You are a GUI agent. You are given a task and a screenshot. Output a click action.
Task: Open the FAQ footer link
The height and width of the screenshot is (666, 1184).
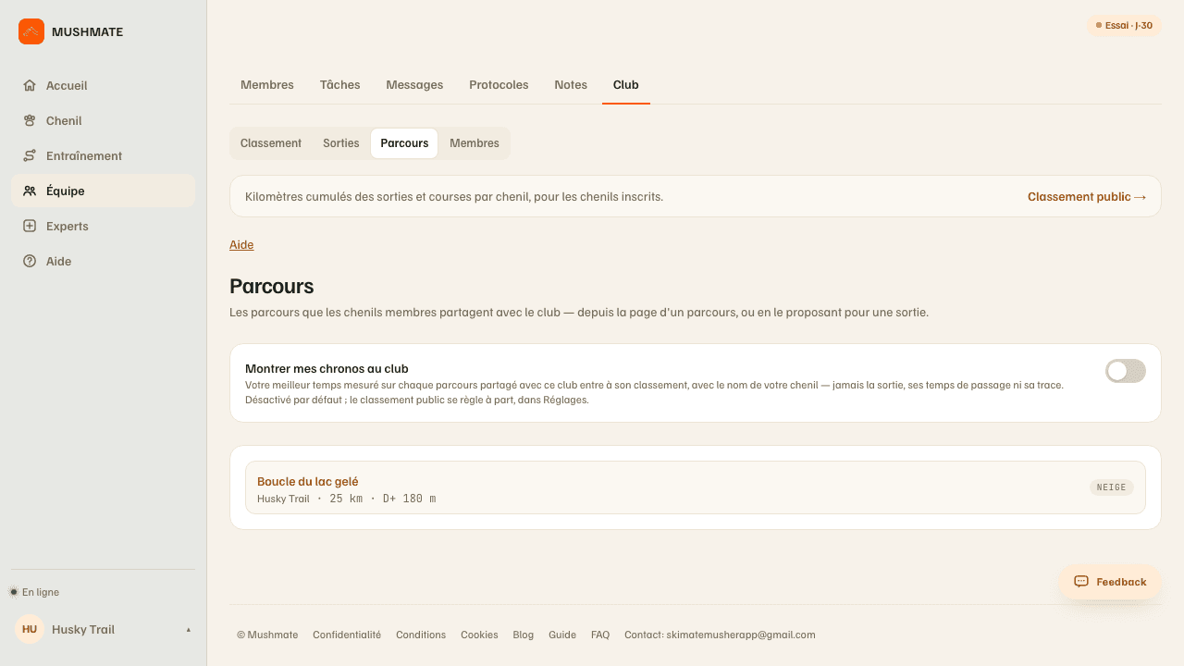click(600, 635)
